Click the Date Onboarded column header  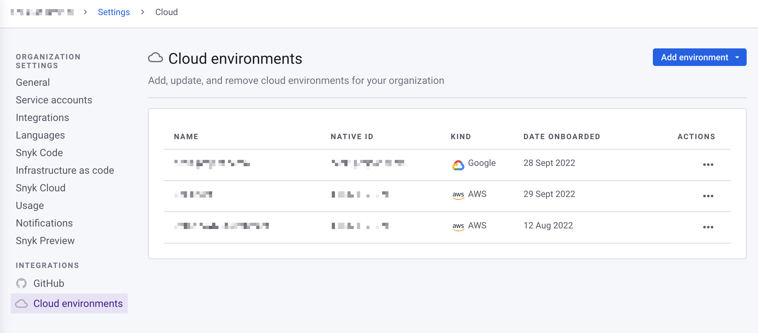[562, 137]
